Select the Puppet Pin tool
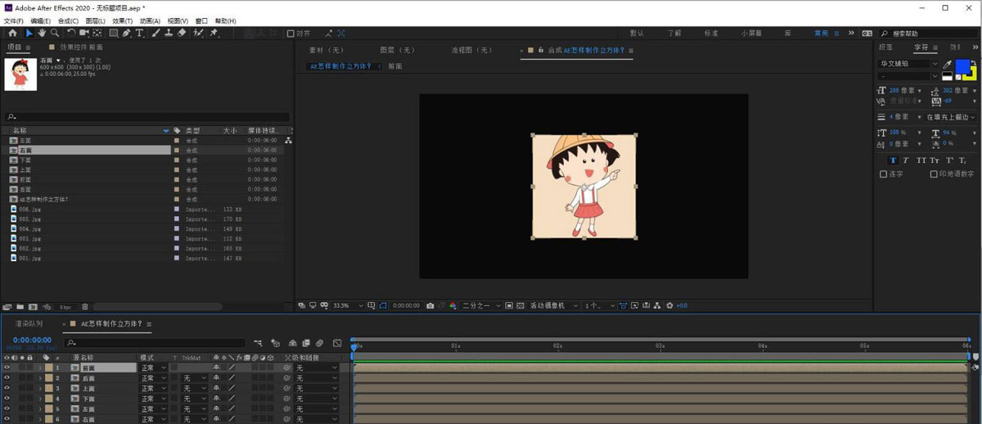 point(214,33)
